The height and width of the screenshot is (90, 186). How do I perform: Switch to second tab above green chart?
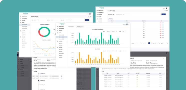tap(80, 27)
